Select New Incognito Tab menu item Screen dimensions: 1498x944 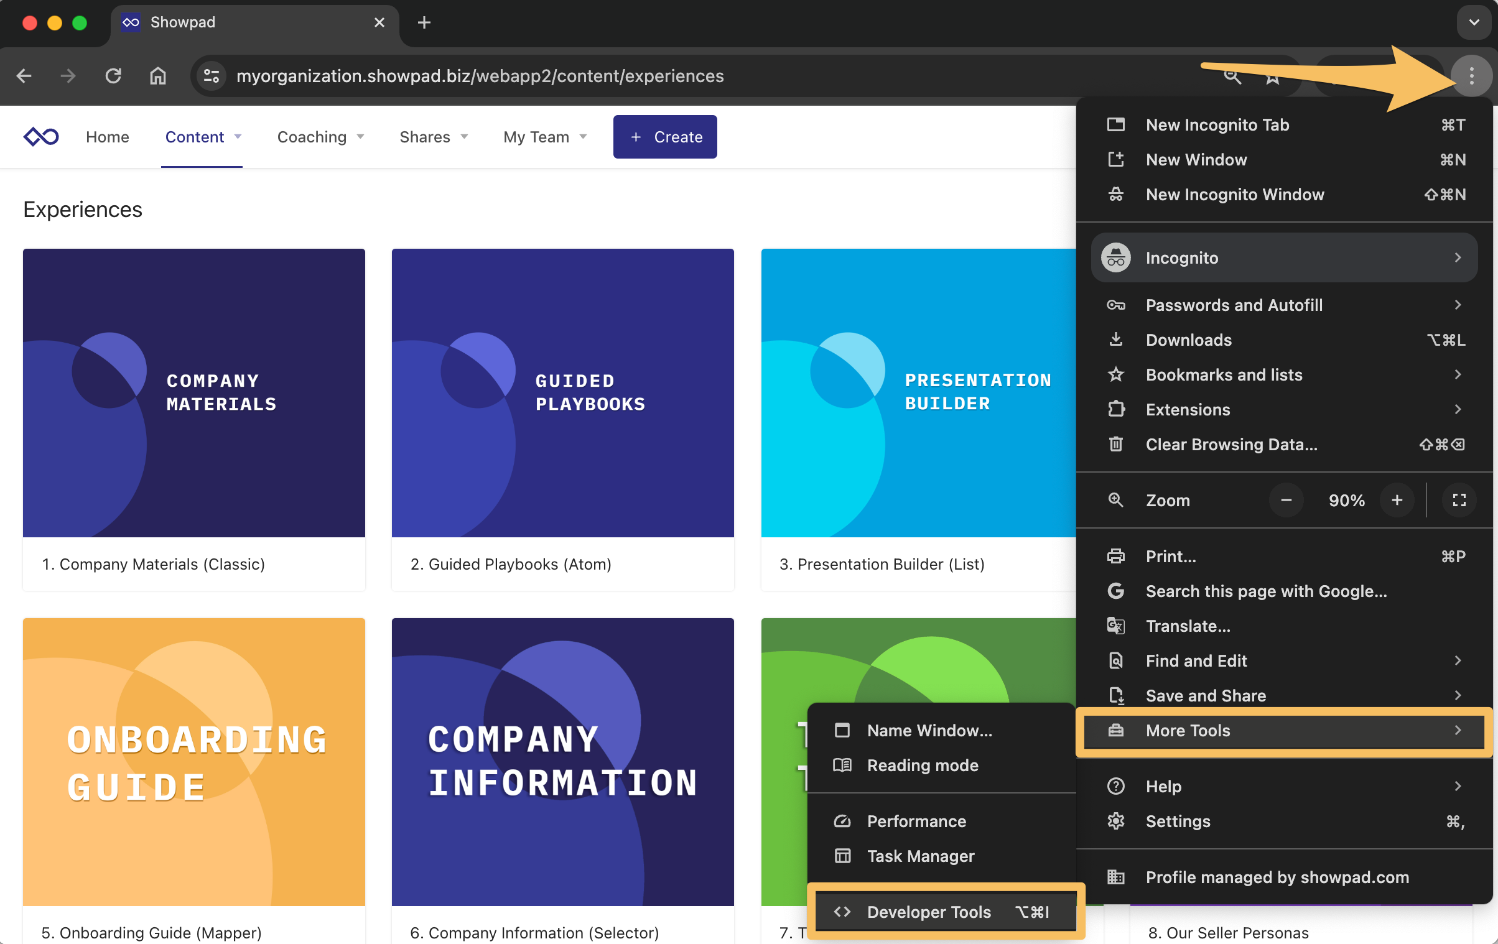1285,125
